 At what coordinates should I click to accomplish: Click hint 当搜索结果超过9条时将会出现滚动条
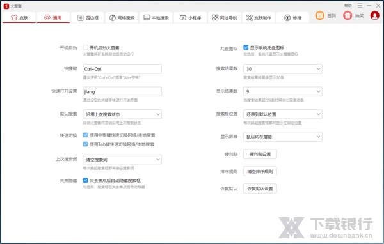tap(273, 100)
